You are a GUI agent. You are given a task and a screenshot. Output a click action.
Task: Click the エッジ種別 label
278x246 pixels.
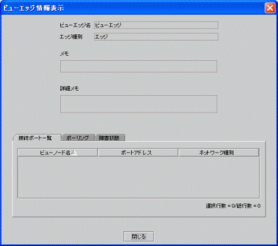(71, 37)
